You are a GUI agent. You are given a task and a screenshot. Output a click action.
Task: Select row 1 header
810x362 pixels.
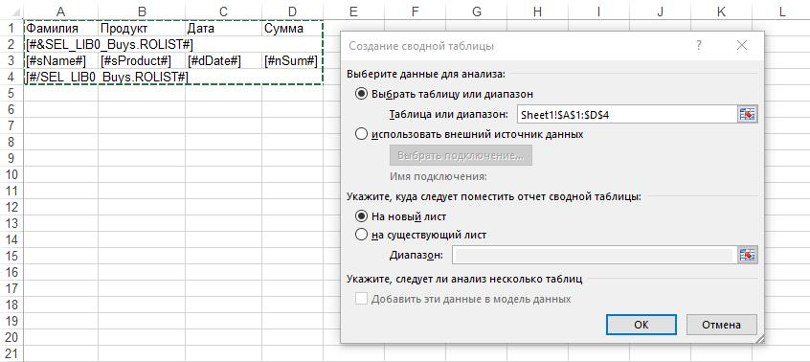click(11, 28)
